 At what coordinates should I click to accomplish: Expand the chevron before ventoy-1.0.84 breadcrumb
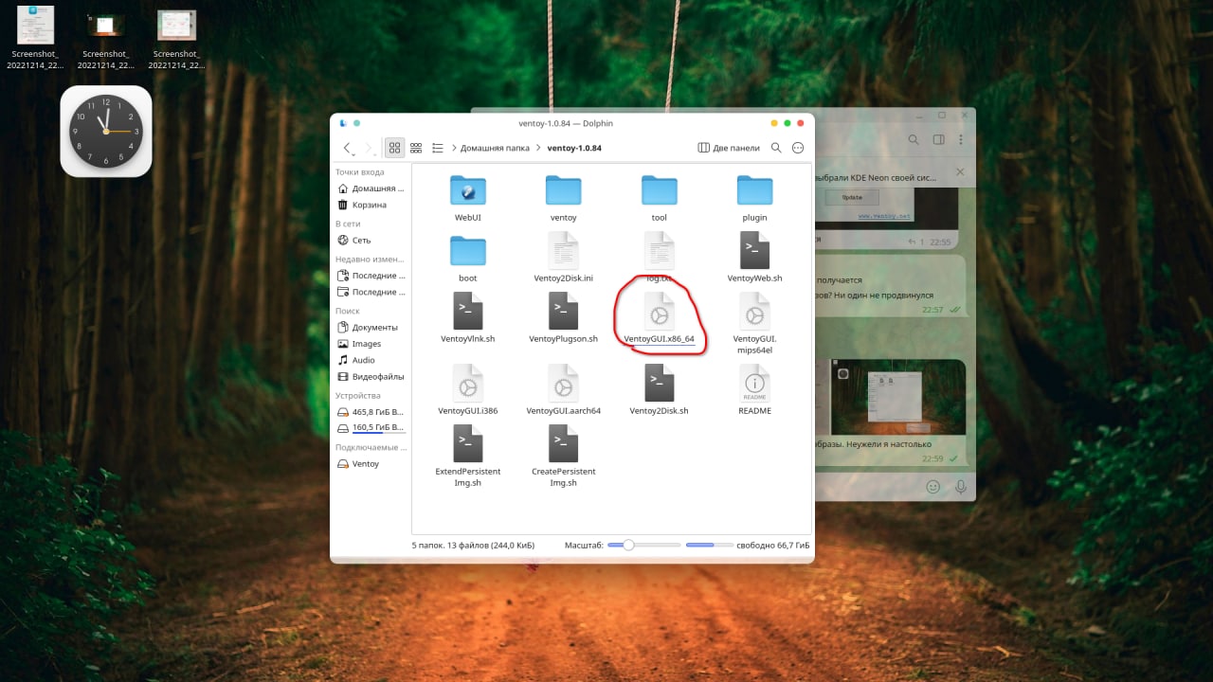point(539,148)
